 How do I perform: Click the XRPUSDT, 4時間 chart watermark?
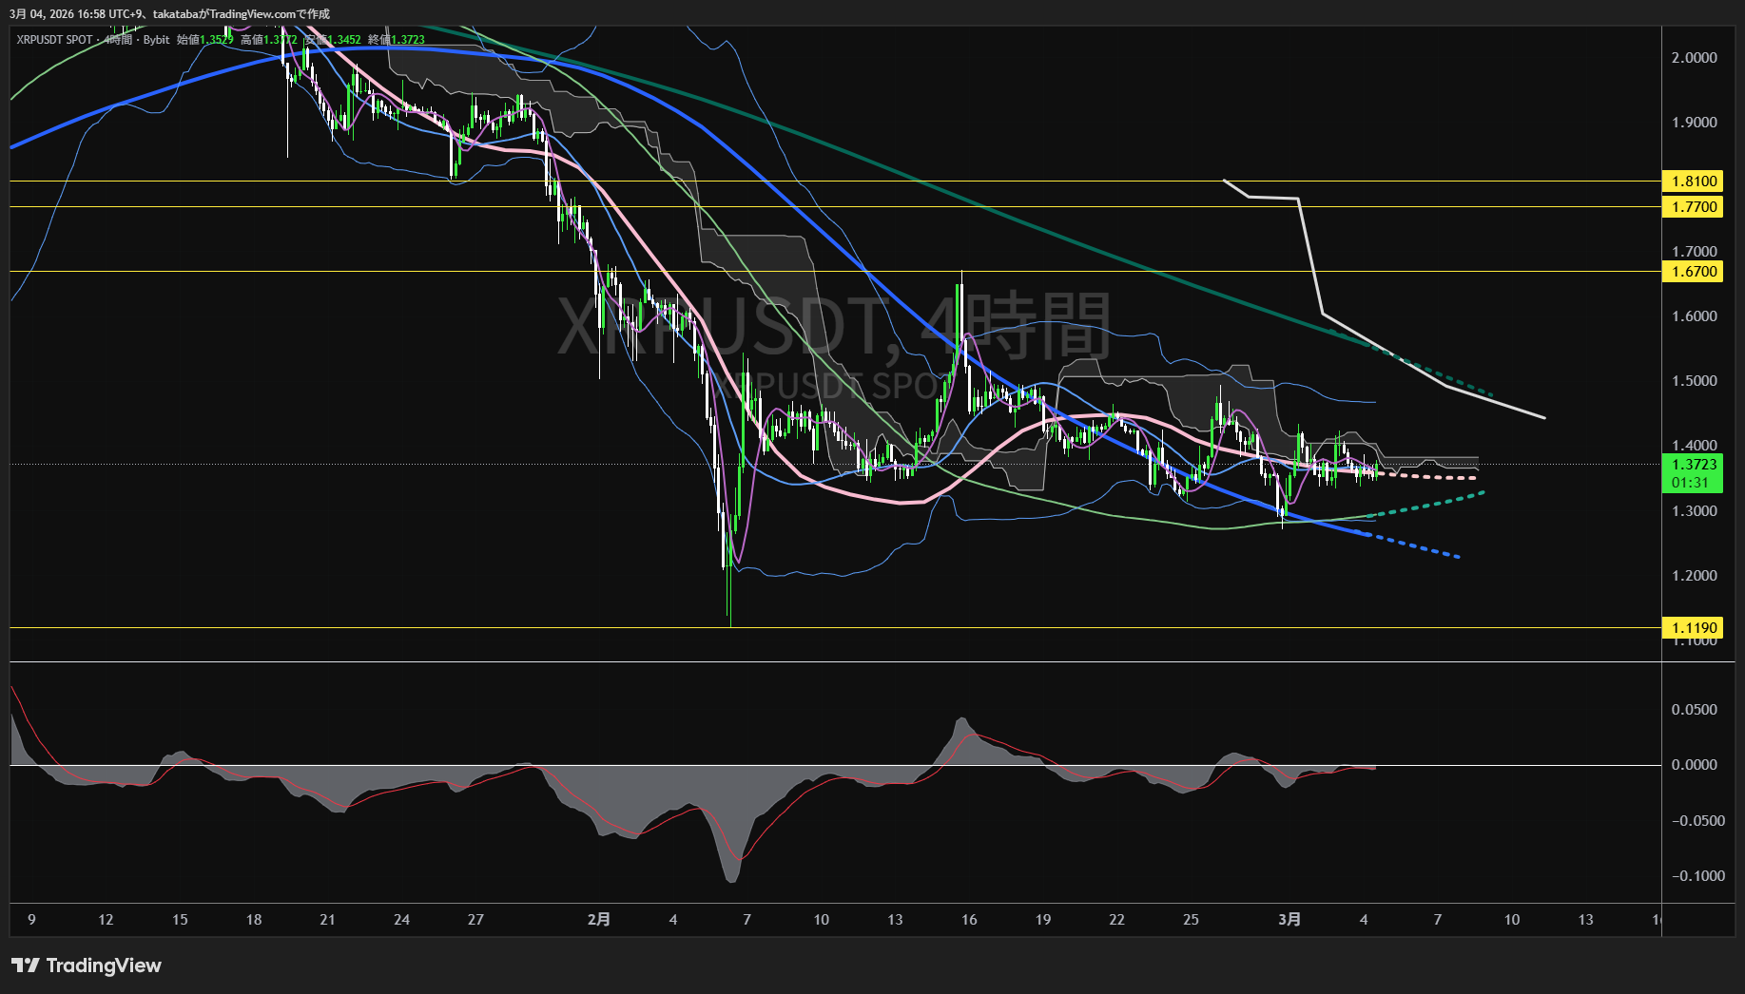pyautogui.click(x=833, y=327)
